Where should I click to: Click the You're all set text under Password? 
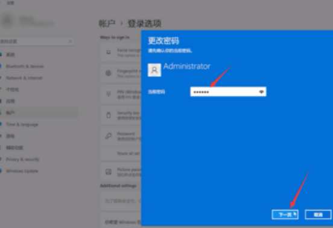coord(128,153)
